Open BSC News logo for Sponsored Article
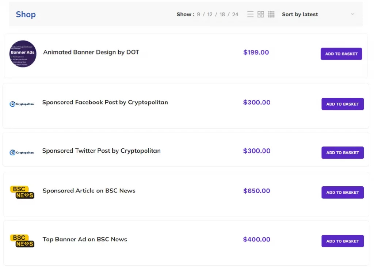The width and height of the screenshot is (374, 270). pyautogui.click(x=22, y=192)
